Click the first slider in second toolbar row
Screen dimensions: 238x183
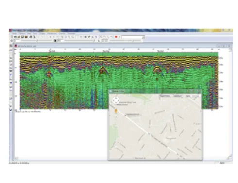click(37, 41)
